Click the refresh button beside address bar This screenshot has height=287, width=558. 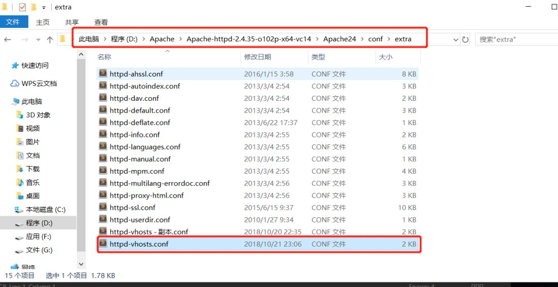click(x=466, y=39)
